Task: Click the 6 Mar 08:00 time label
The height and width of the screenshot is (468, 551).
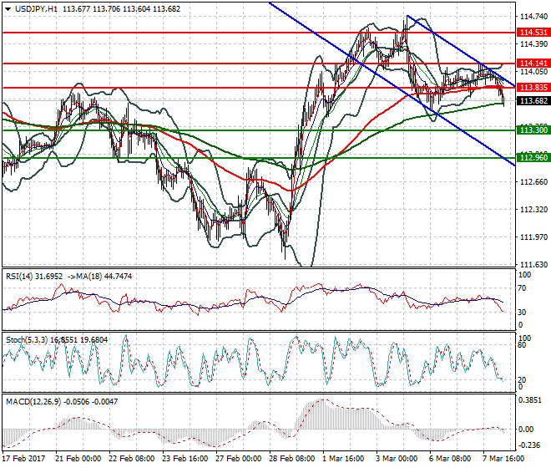Action: (x=450, y=459)
